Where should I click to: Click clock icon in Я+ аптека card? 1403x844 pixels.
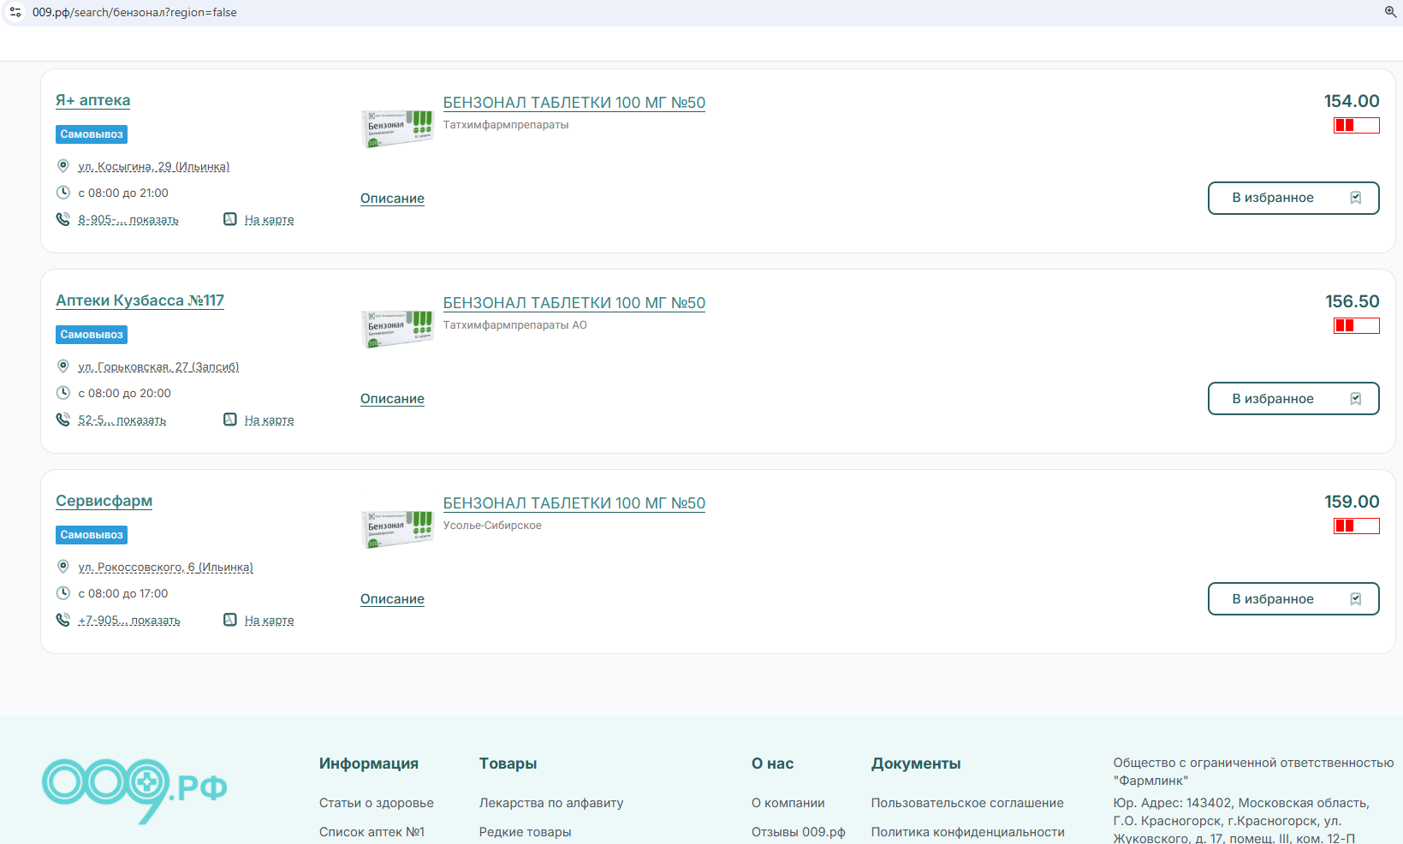62,193
